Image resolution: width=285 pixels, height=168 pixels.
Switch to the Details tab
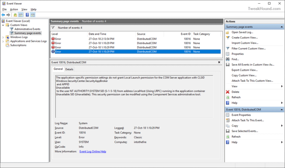click(x=69, y=69)
